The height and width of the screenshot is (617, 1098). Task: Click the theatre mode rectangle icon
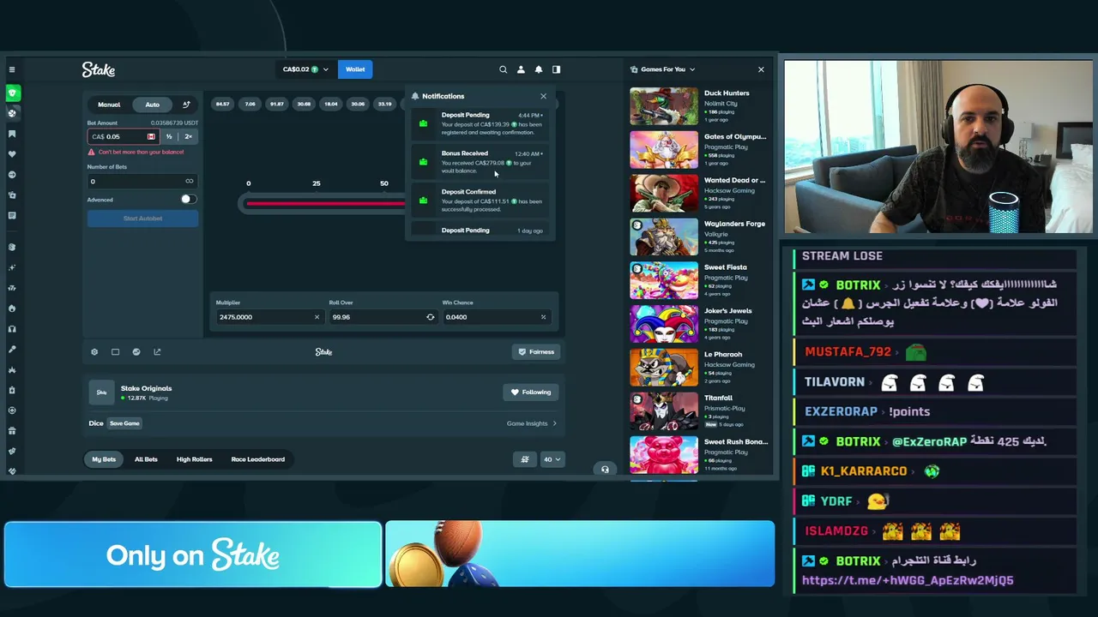coord(116,351)
